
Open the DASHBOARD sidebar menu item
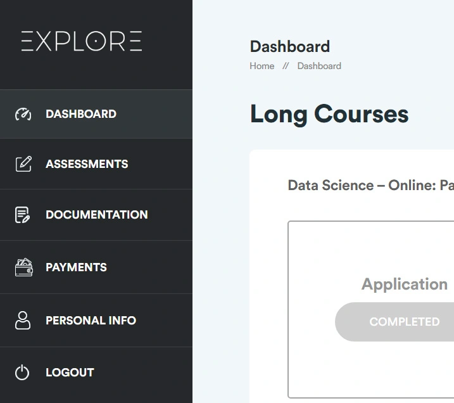96,114
